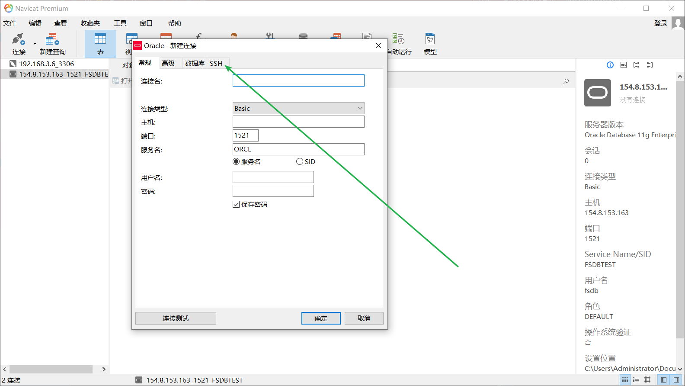Image resolution: width=685 pixels, height=386 pixels.
Task: Open the 窗口 menu
Action: pos(146,23)
